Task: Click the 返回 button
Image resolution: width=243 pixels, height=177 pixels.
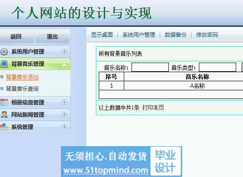Action: click(x=16, y=36)
